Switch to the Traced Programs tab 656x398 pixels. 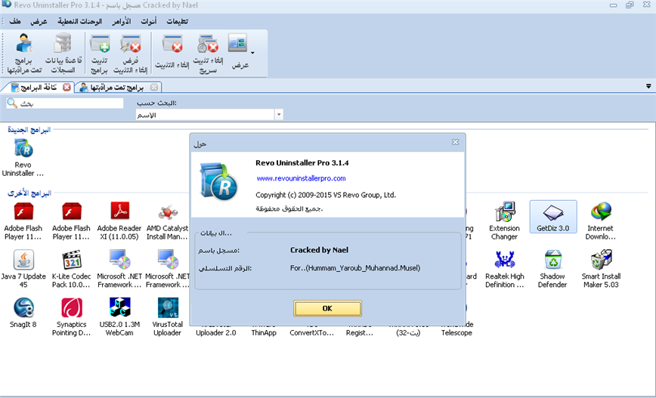(112, 88)
